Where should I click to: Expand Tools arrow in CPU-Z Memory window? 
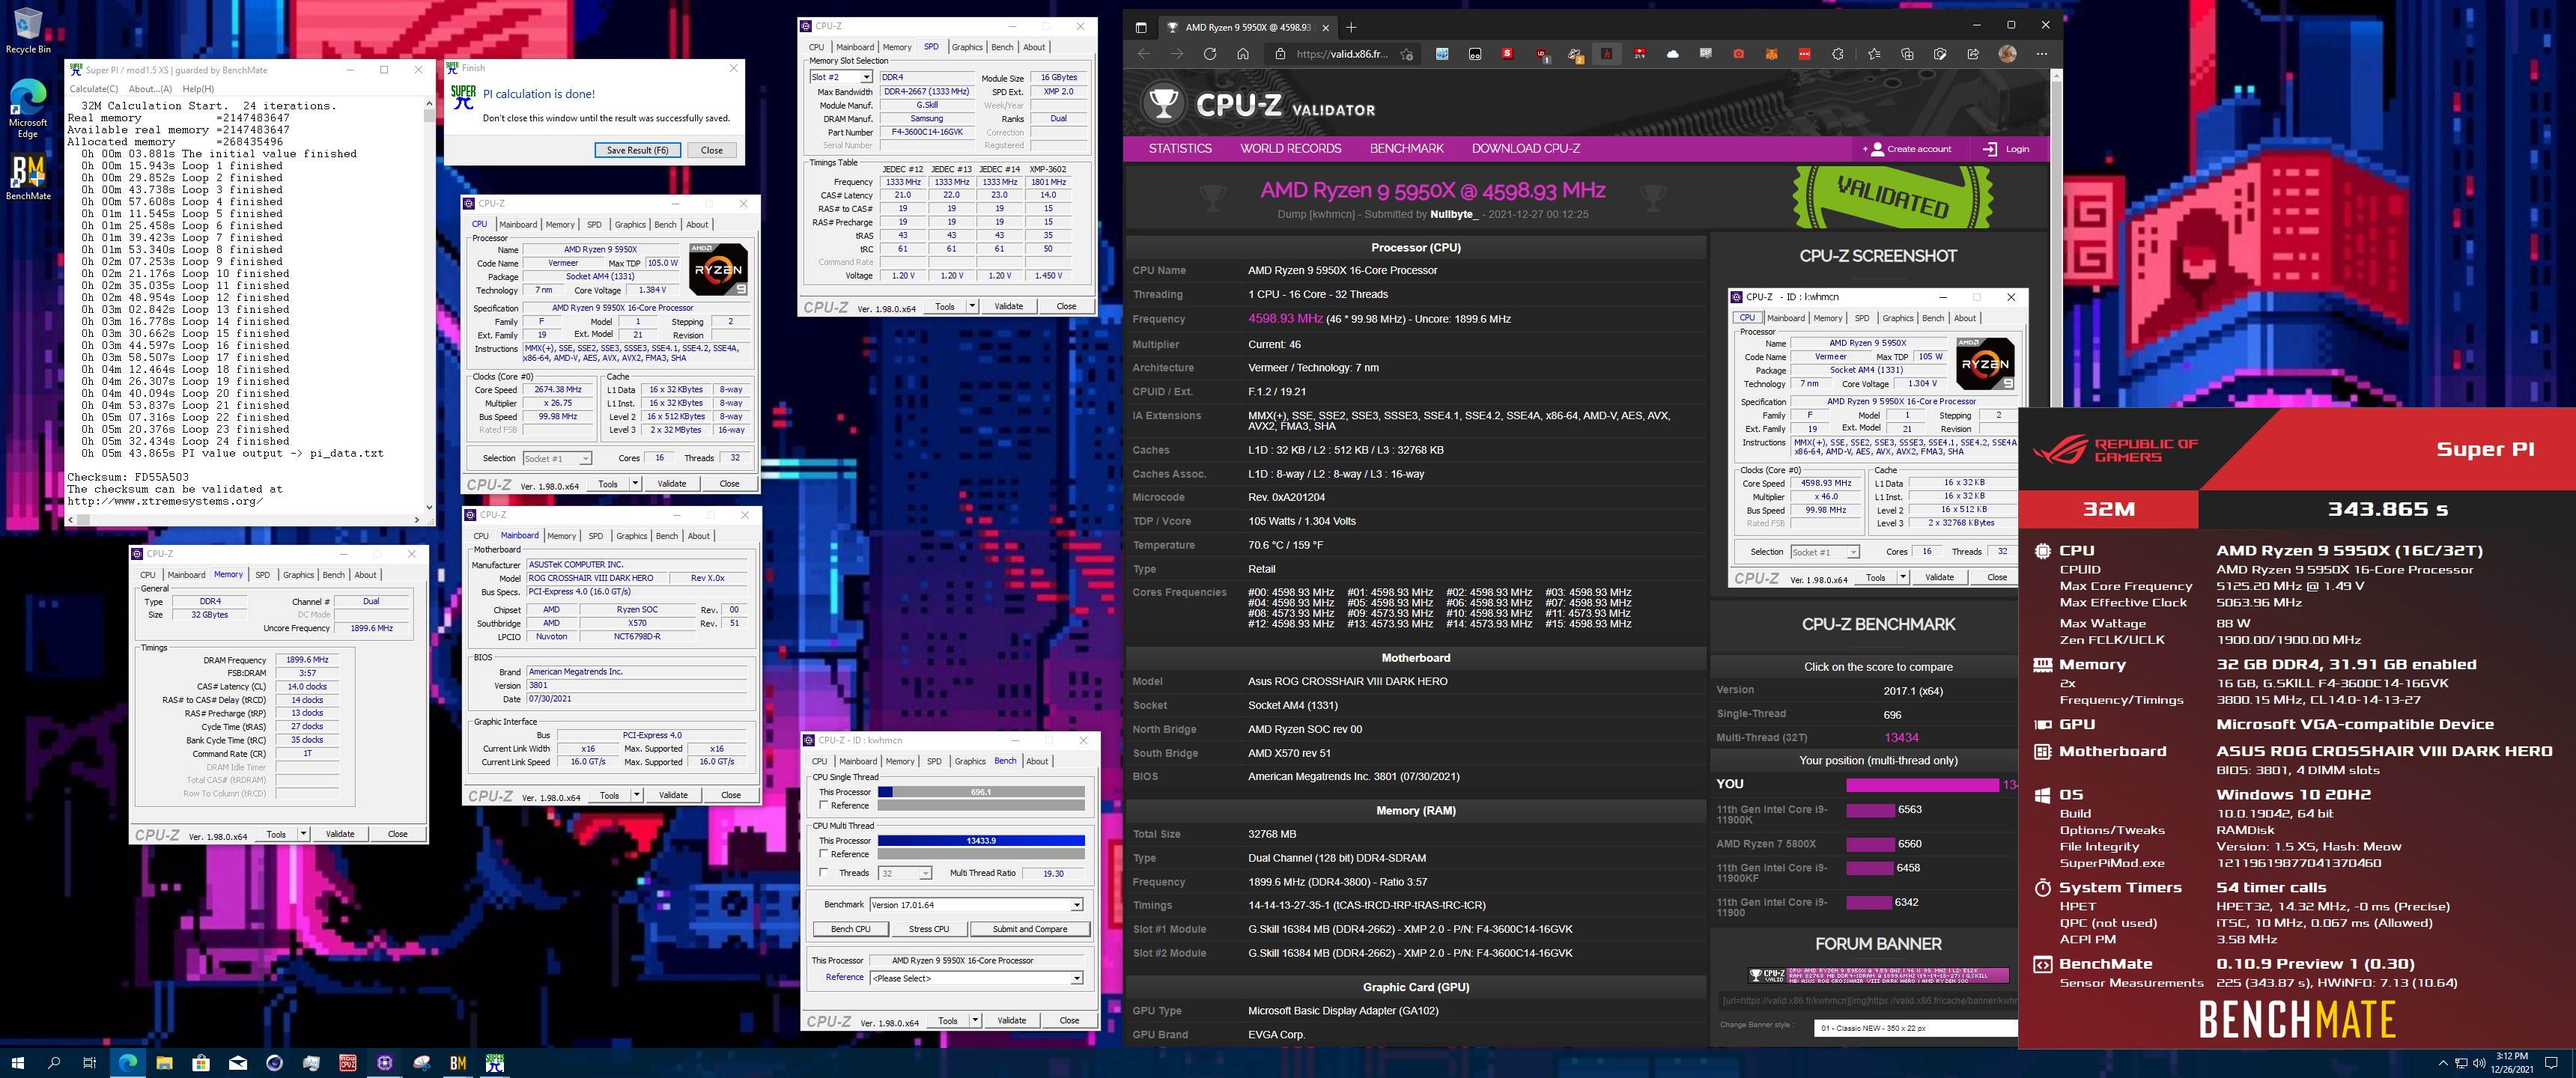(303, 833)
